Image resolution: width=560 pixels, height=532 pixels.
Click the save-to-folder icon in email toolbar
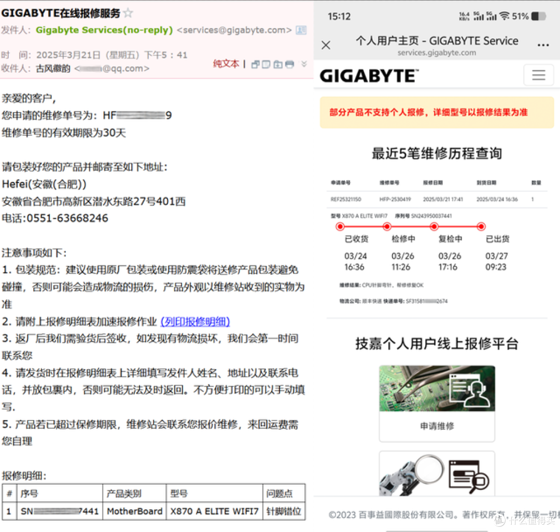point(278,64)
